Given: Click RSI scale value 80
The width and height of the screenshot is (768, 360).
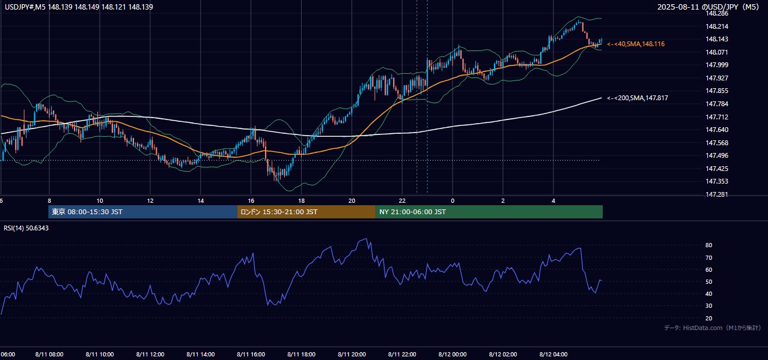Looking at the screenshot, I should coord(709,245).
